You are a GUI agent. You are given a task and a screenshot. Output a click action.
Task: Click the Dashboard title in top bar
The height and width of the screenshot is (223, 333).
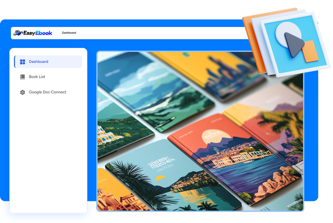coord(69,33)
